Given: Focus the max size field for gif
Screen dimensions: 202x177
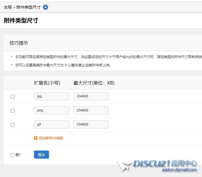Looking at the screenshot, I should click(x=91, y=124).
